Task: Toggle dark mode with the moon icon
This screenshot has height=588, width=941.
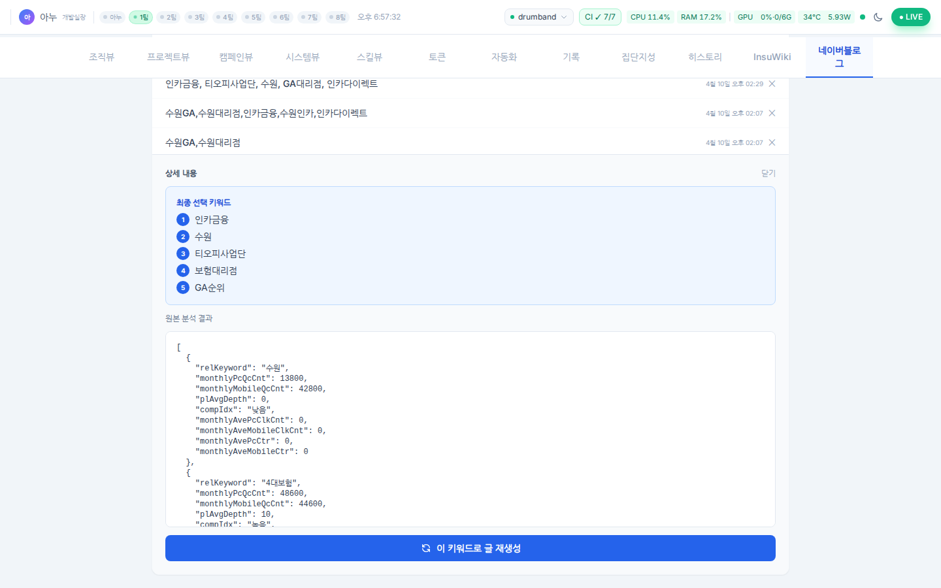Action: click(x=878, y=17)
